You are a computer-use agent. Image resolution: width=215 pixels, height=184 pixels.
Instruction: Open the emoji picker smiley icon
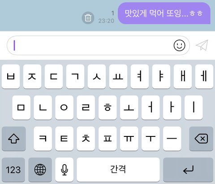point(179,45)
